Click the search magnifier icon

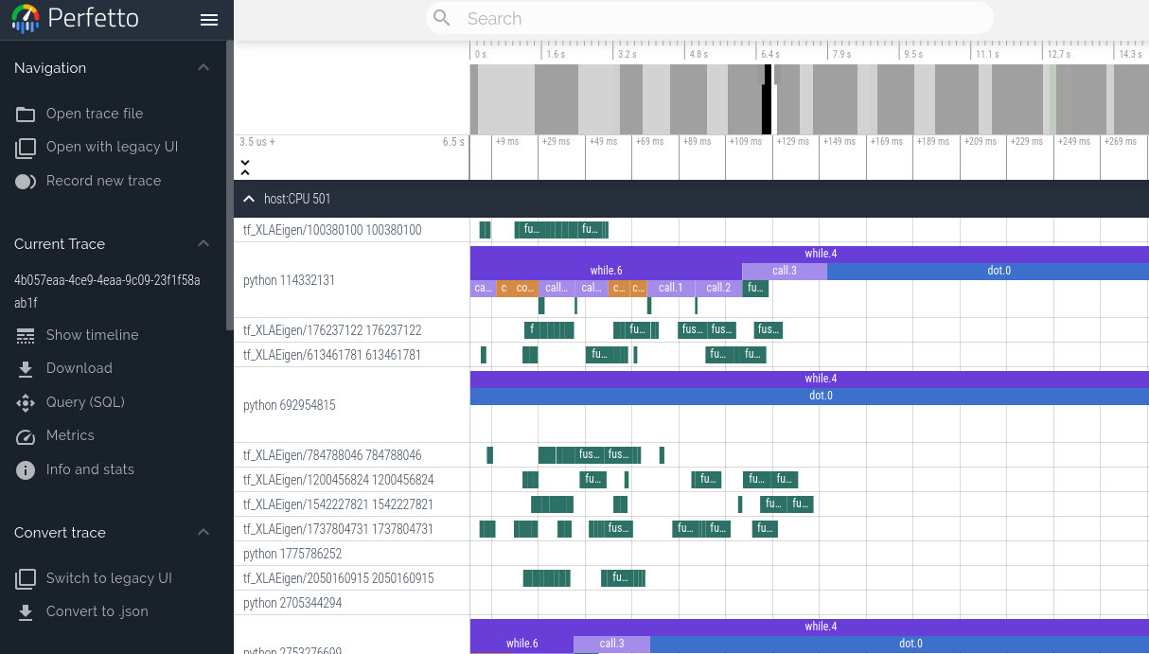click(441, 18)
